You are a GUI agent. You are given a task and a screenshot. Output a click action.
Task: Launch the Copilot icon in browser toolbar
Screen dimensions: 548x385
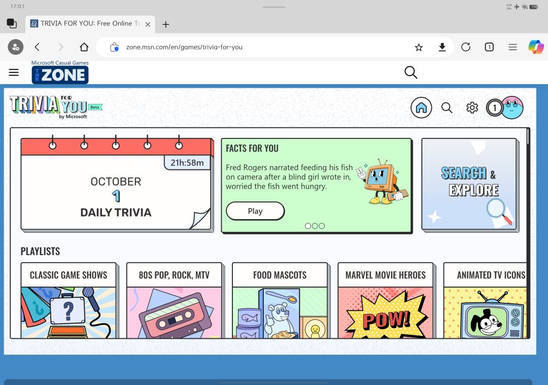coord(536,47)
